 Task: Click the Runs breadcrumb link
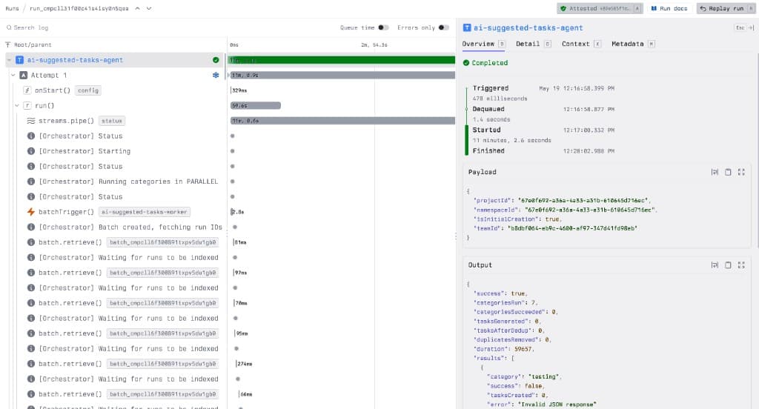12,8
